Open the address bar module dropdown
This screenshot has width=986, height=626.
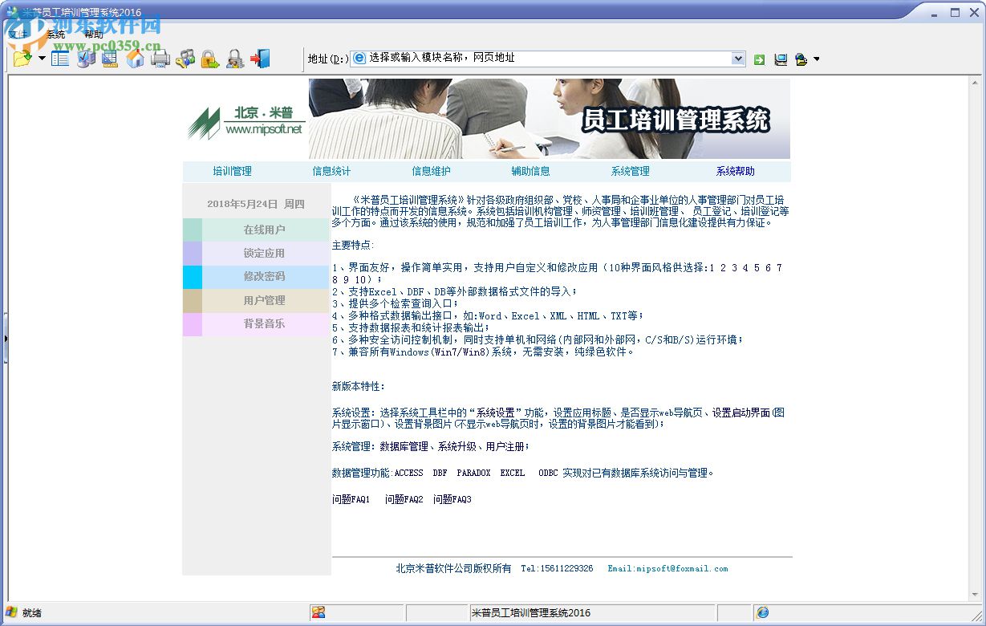(739, 59)
